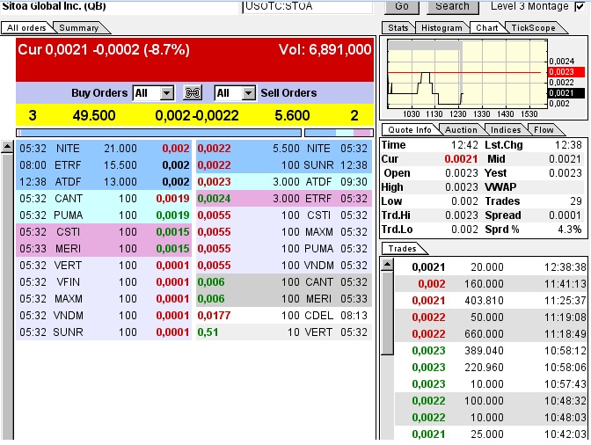Screen dimensions: 591x445
Task: Open the Auction tab
Action: pyautogui.click(x=461, y=130)
